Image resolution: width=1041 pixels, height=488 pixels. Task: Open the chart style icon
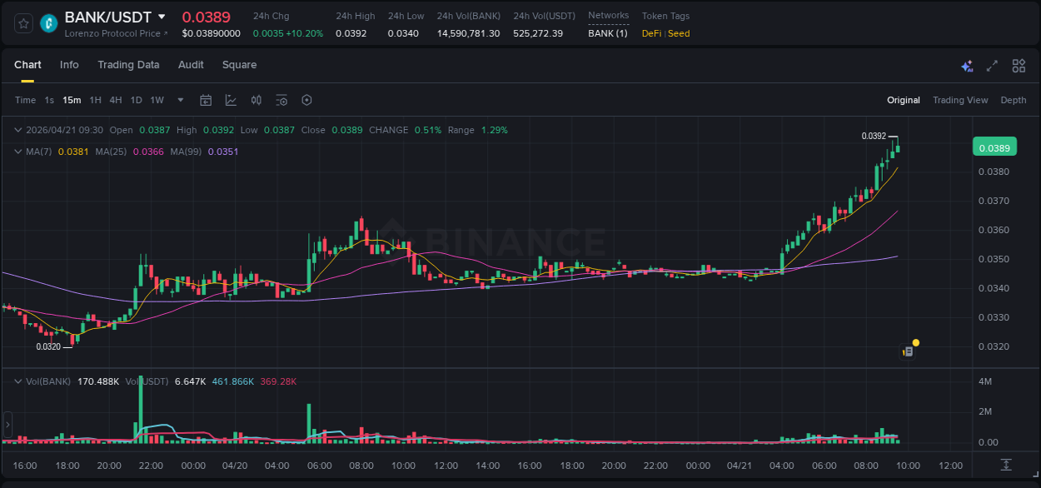231,100
